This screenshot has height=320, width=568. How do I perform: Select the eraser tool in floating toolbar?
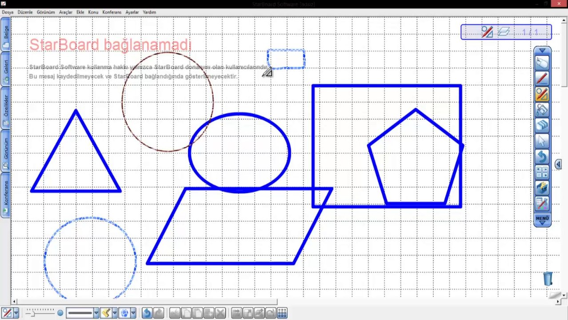pos(542,126)
